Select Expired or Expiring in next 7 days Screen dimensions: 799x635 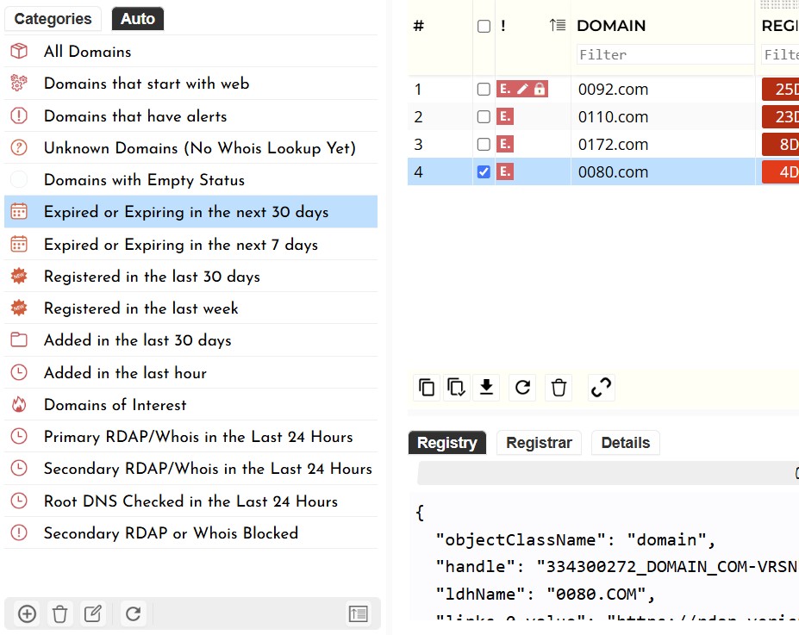coord(190,245)
